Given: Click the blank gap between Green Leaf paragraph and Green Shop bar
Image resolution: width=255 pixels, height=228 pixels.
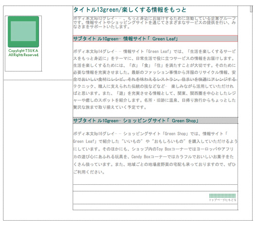Looking at the screenshot, I should 155,114.
